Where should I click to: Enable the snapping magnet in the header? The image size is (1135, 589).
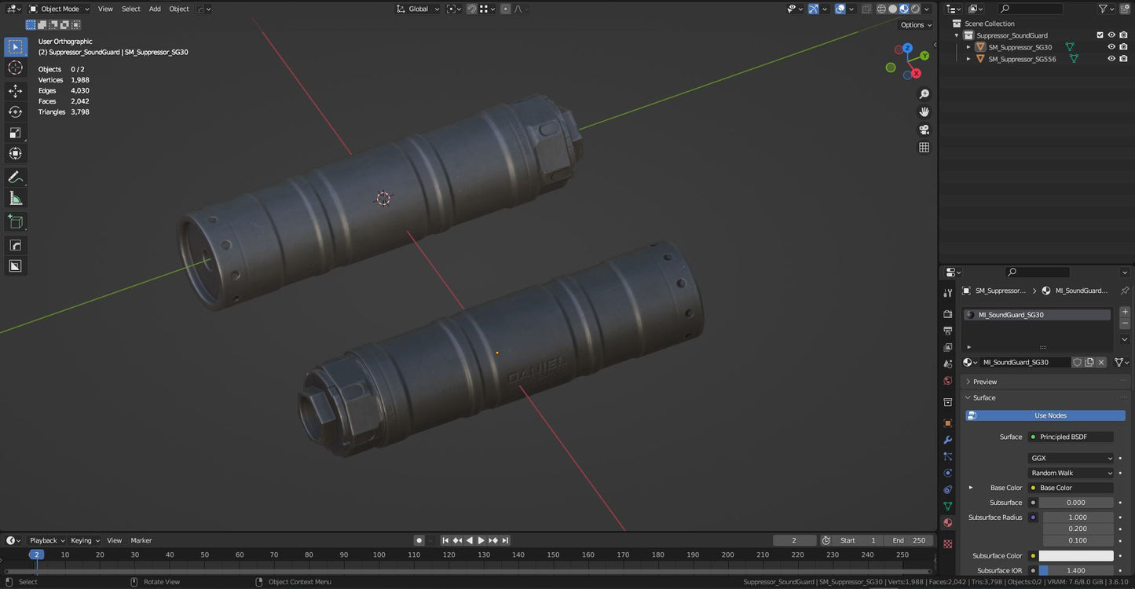pyautogui.click(x=471, y=9)
